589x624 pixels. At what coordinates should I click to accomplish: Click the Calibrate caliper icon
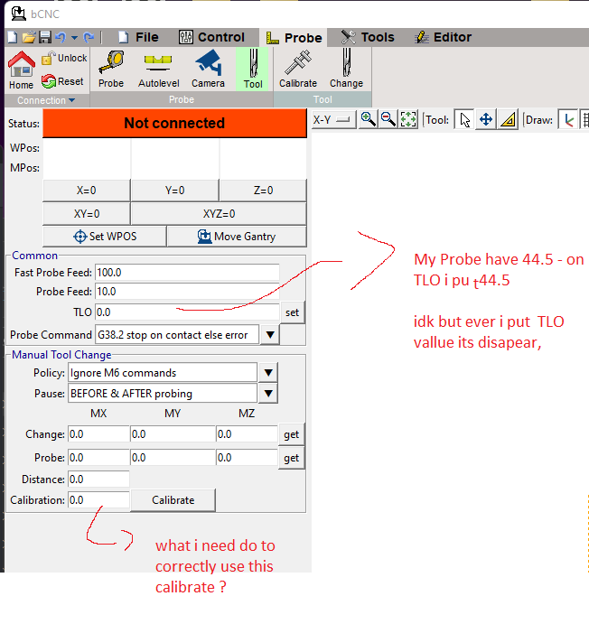click(298, 70)
